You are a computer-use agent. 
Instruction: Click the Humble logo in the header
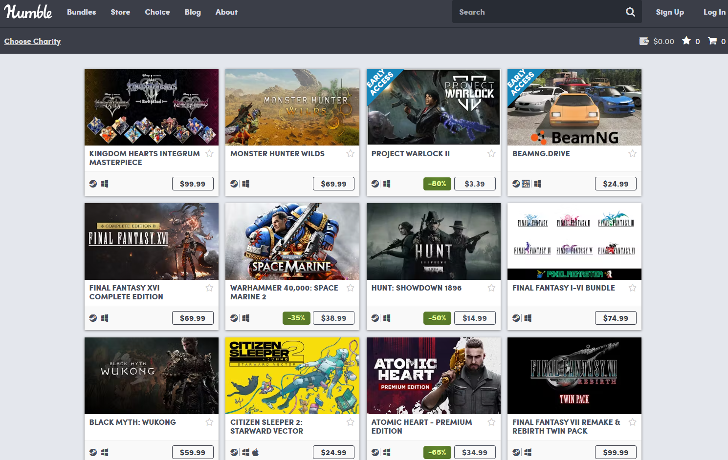pyautogui.click(x=28, y=12)
